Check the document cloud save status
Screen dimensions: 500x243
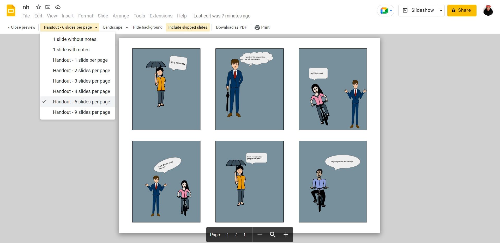tap(58, 7)
